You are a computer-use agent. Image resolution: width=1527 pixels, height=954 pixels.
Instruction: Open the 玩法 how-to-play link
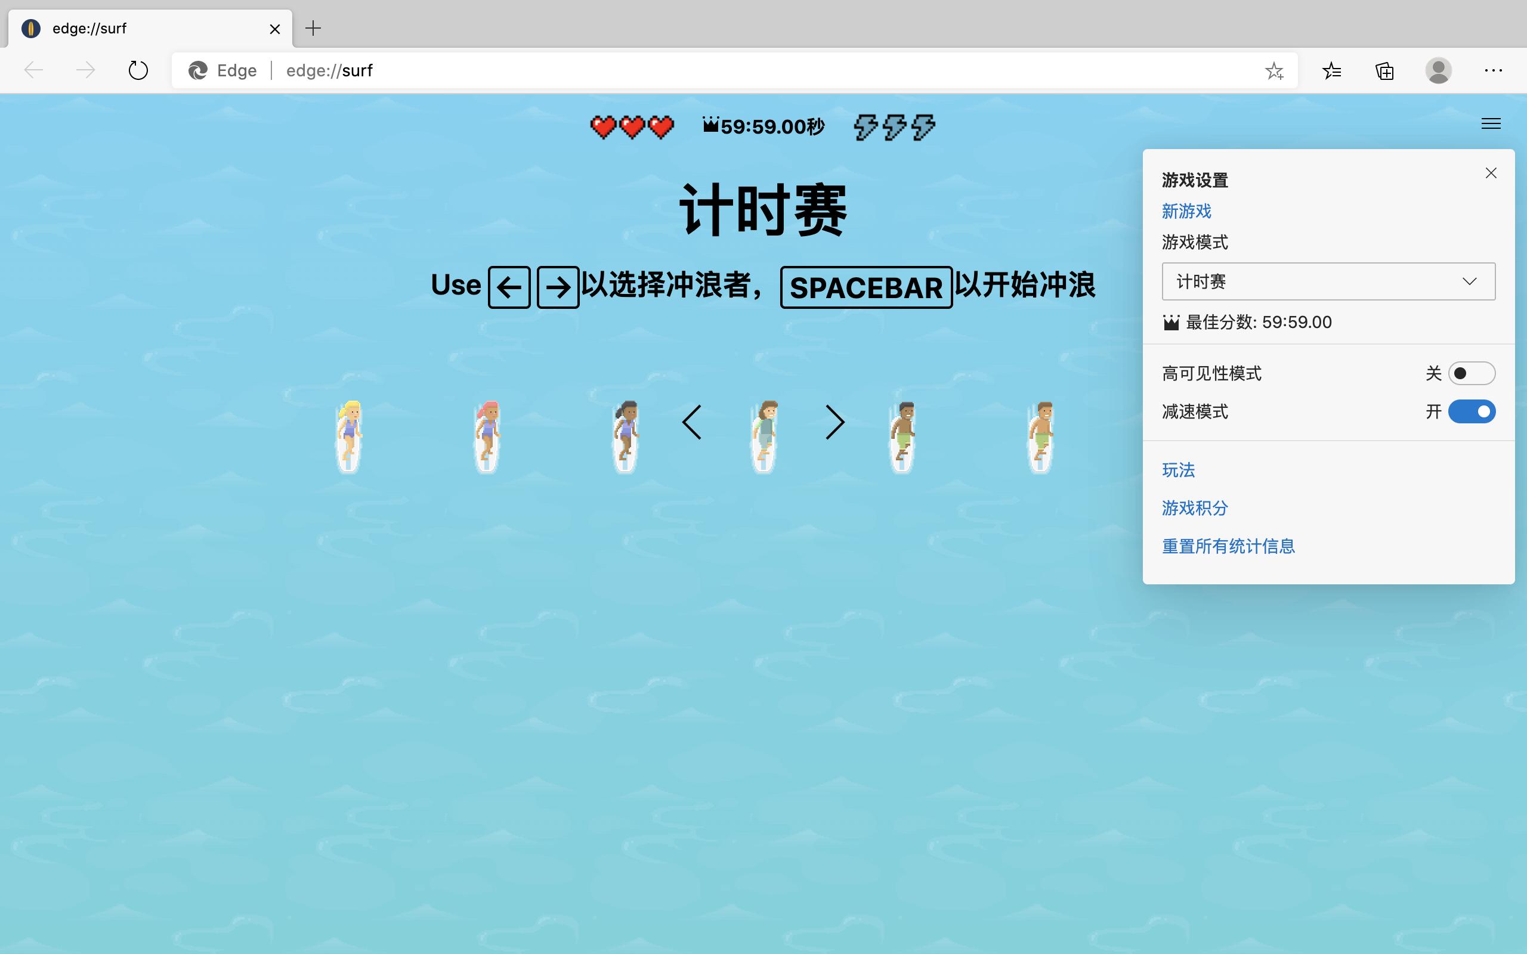[x=1178, y=470]
